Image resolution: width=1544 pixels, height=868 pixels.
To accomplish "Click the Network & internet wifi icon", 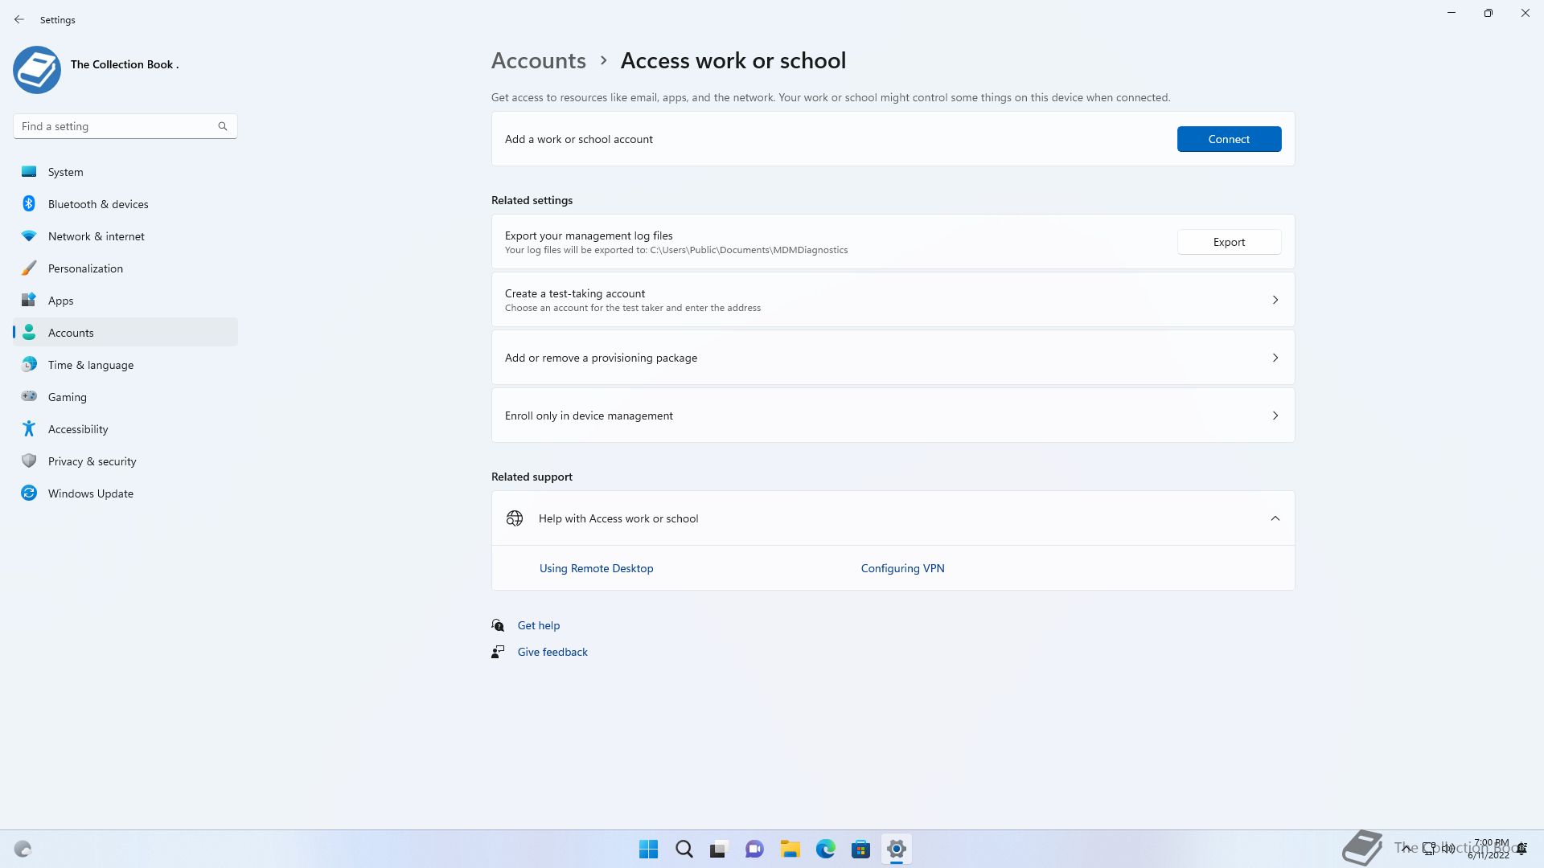I will (x=29, y=236).
